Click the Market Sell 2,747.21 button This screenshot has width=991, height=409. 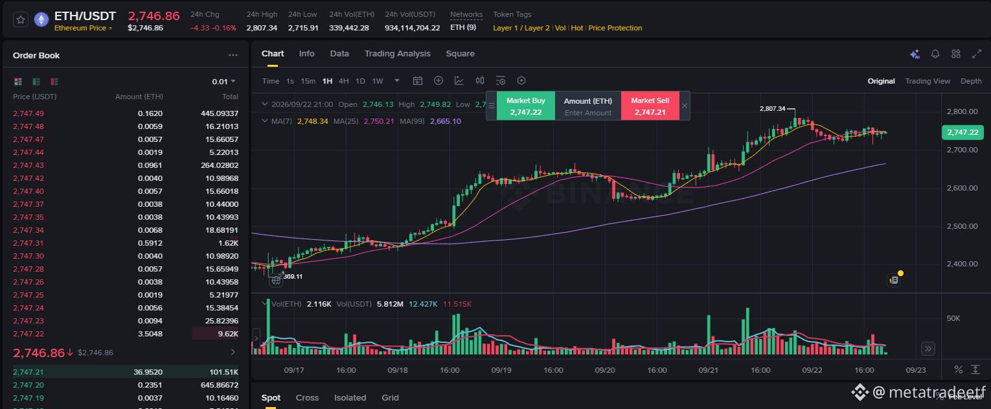650,106
